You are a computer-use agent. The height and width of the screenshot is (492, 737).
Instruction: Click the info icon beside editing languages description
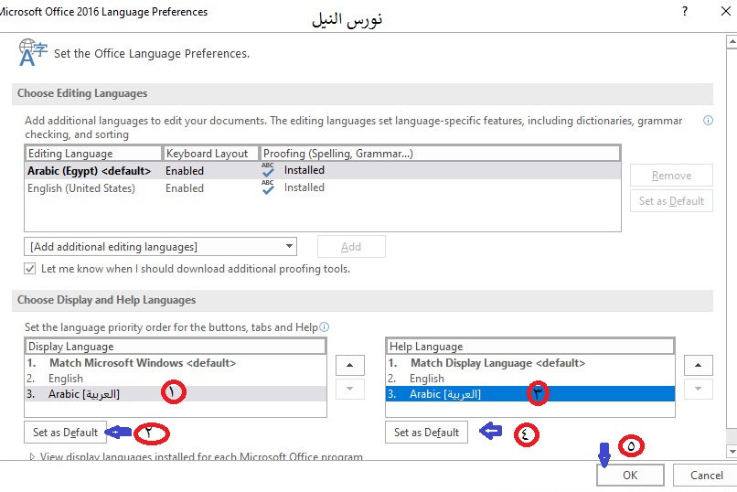click(x=708, y=121)
